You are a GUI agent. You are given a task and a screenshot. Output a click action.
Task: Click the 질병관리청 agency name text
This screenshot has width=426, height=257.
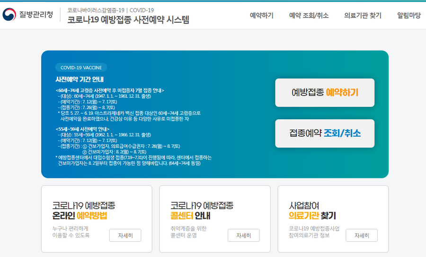click(x=36, y=14)
